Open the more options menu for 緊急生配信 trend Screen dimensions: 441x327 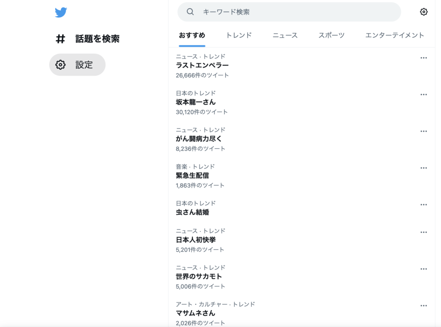pyautogui.click(x=423, y=167)
